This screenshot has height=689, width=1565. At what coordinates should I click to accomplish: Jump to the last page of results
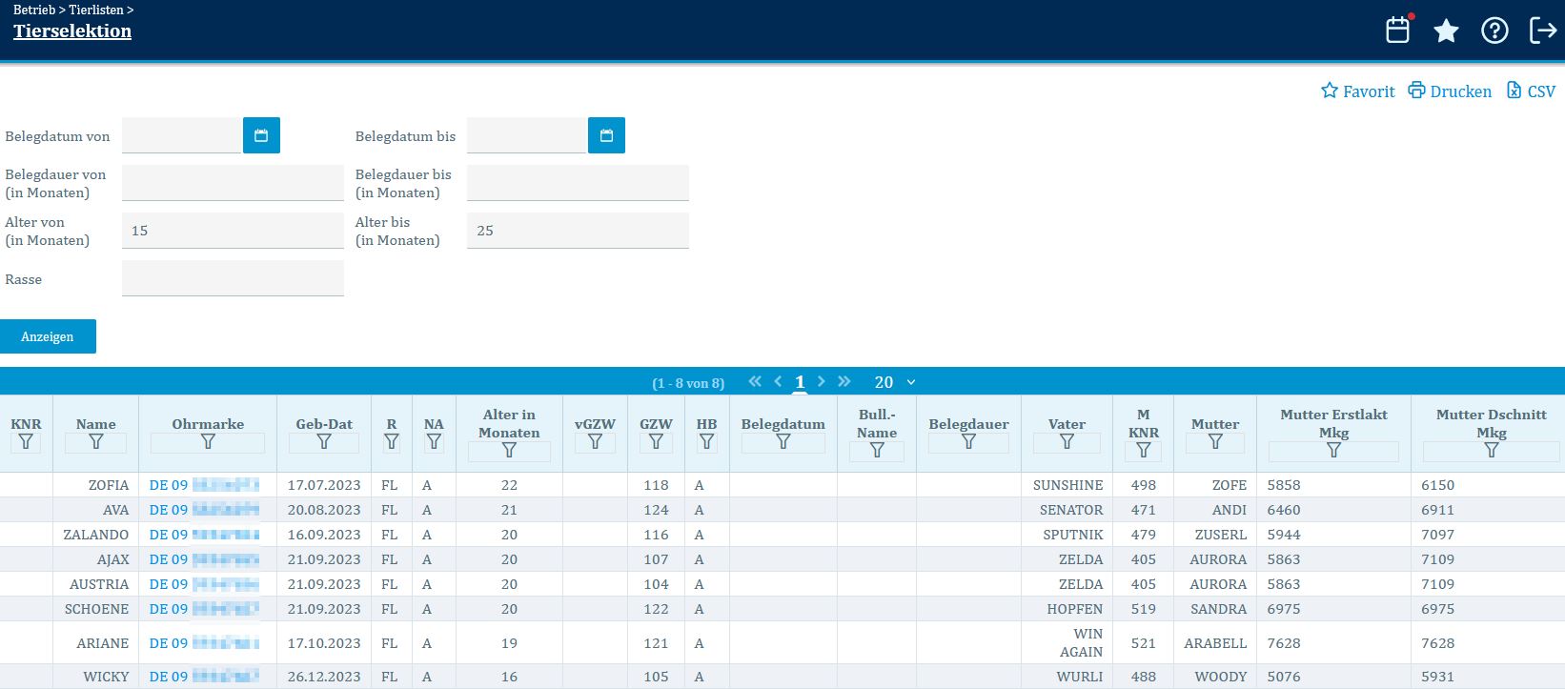pyautogui.click(x=844, y=381)
